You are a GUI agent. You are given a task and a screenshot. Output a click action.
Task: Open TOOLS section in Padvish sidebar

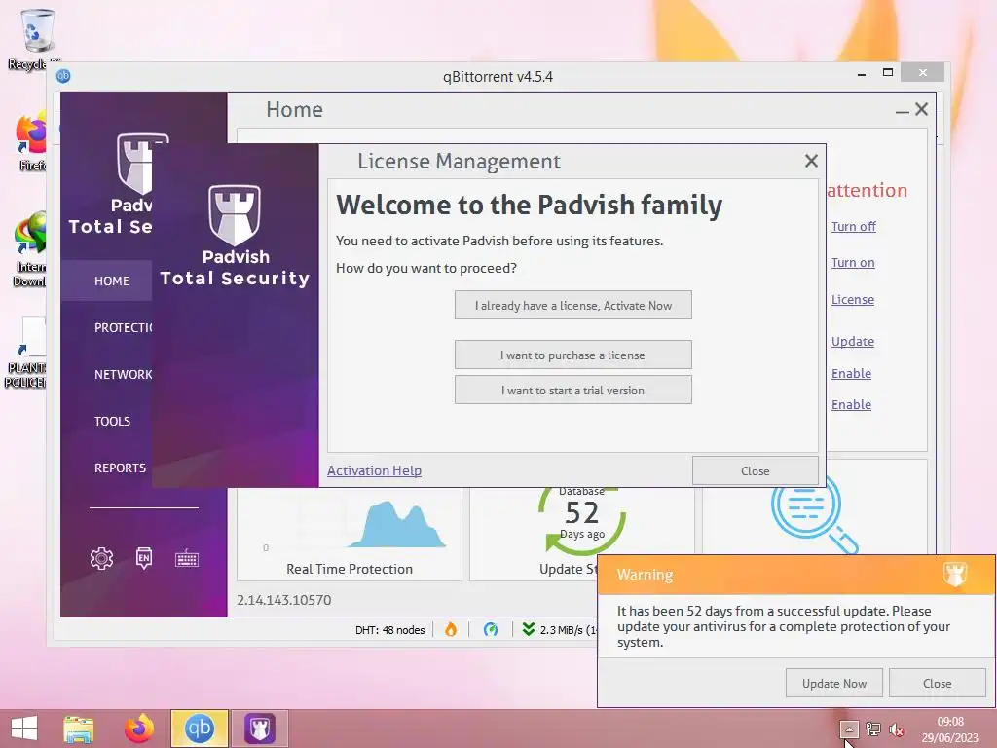(x=113, y=421)
